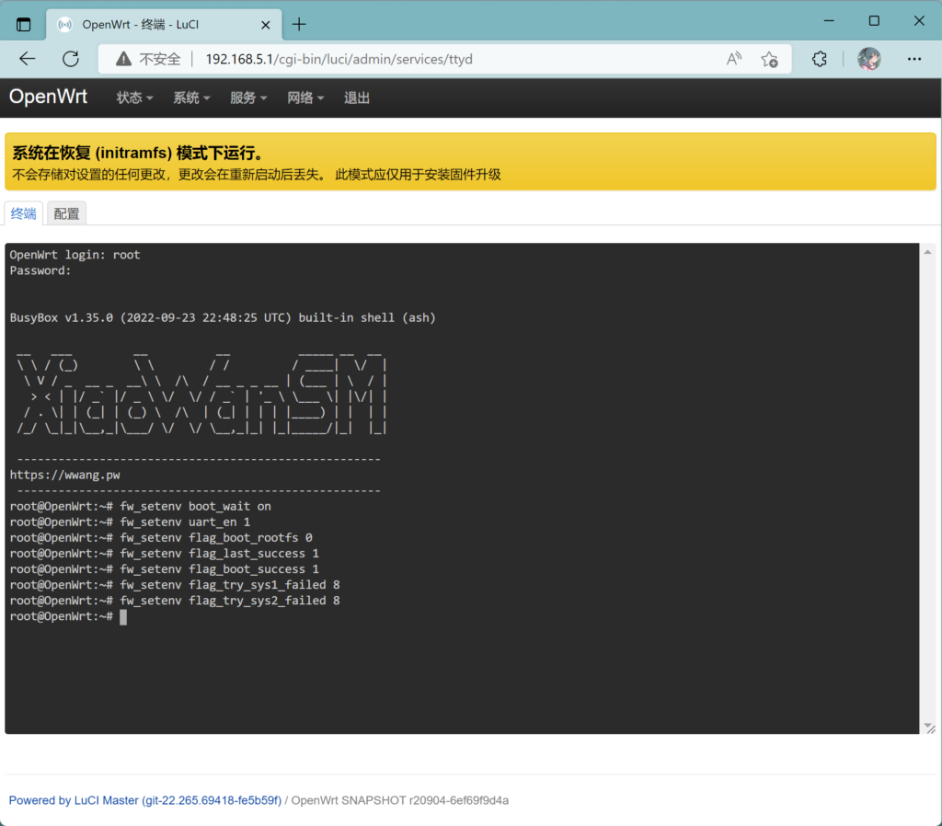
Task: Click the Password: prompt line
Action: coord(40,270)
